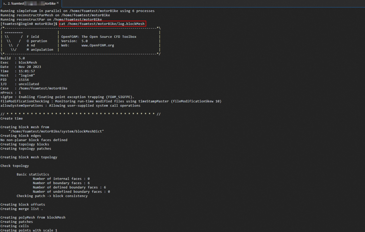Click the 'Running reconstructParMesh' line
The width and height of the screenshot is (365, 232).
click(55, 15)
